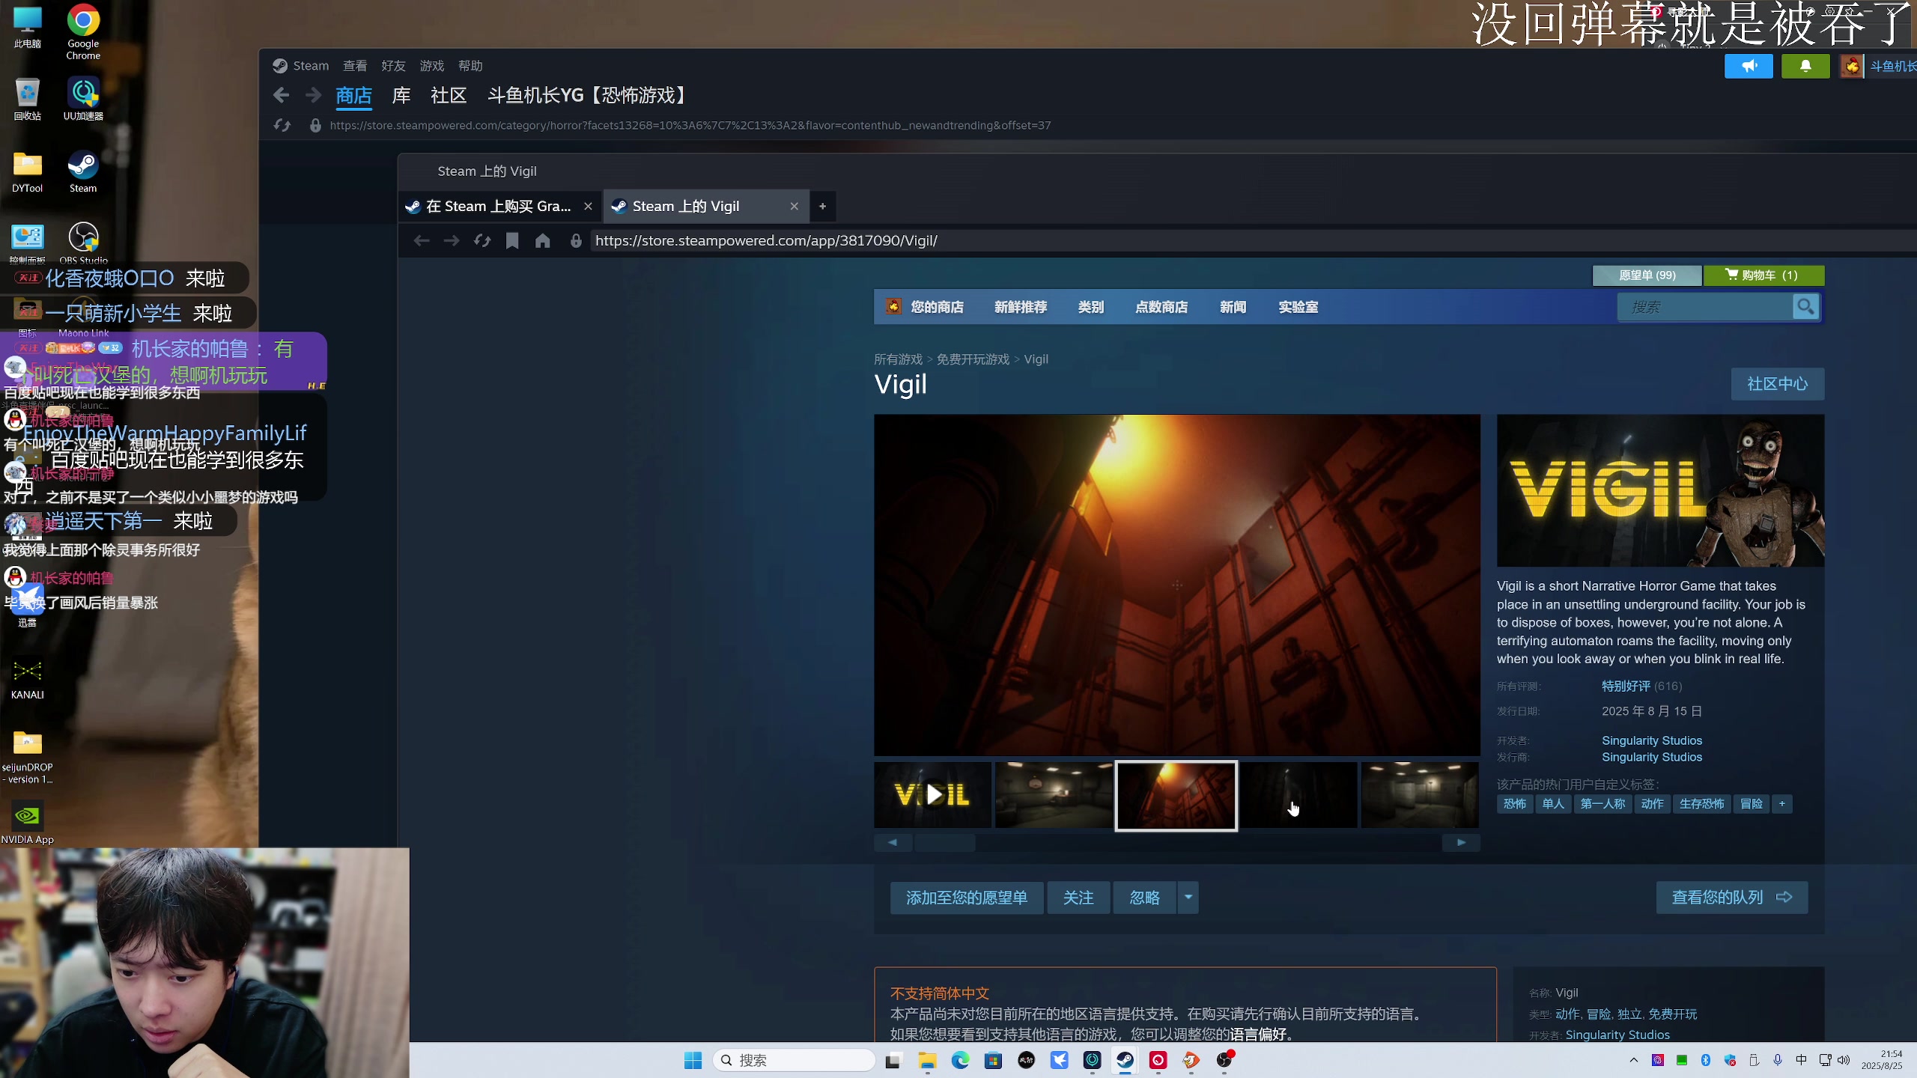Viewport: 1917px width, 1078px height.
Task: Refresh the Vigil page in overlay browser
Action: 482,240
